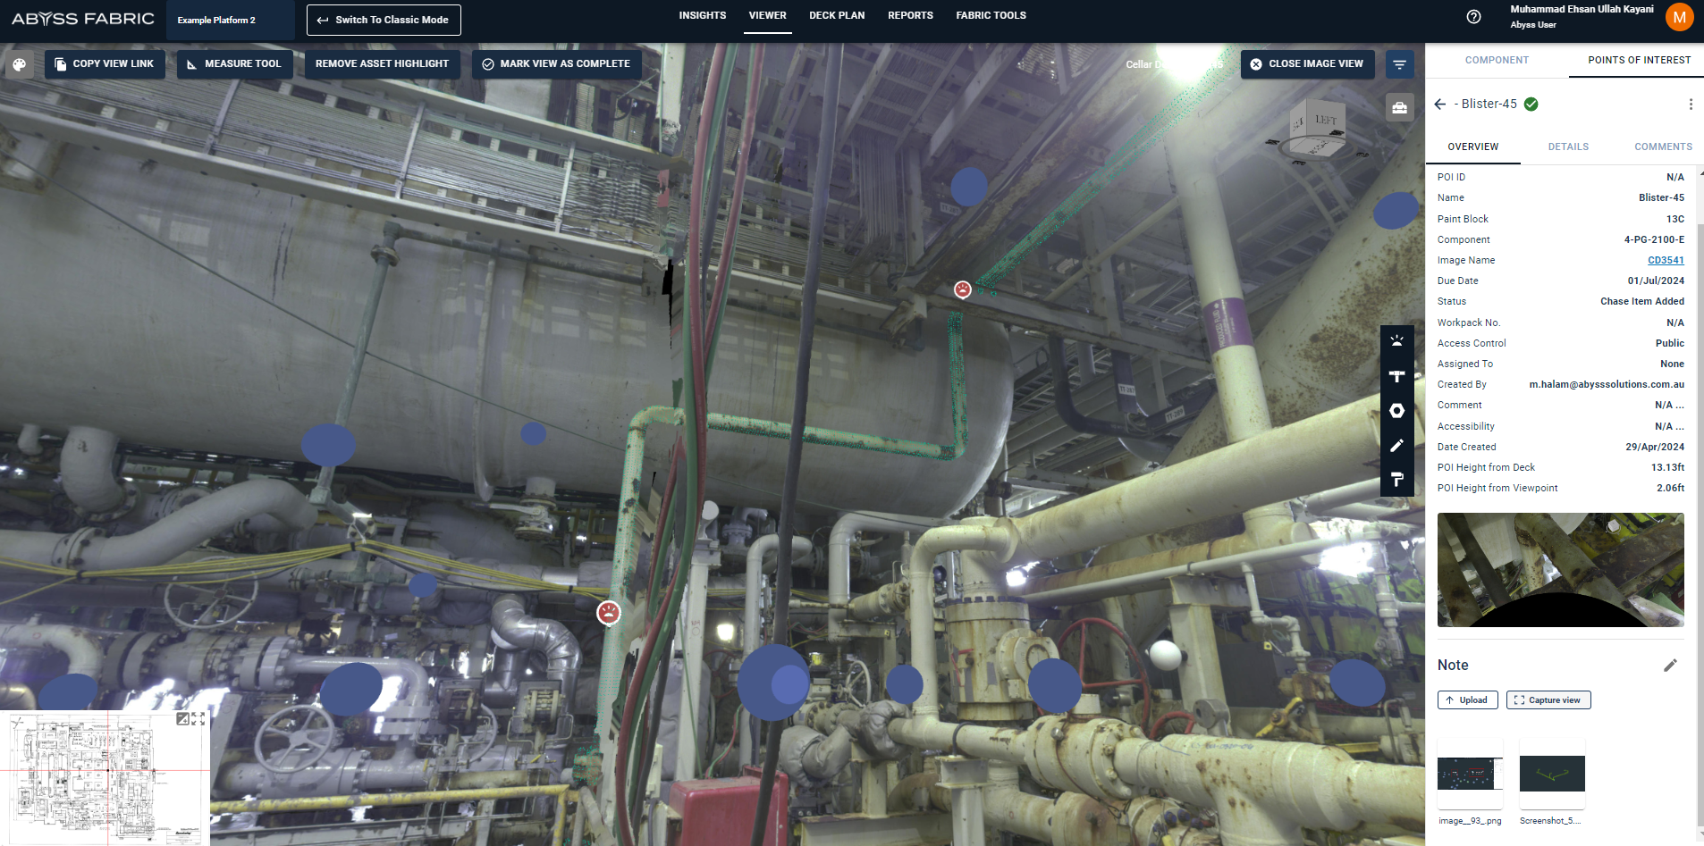Edit the Note with pencil icon
The image size is (1704, 846).
coord(1669,666)
